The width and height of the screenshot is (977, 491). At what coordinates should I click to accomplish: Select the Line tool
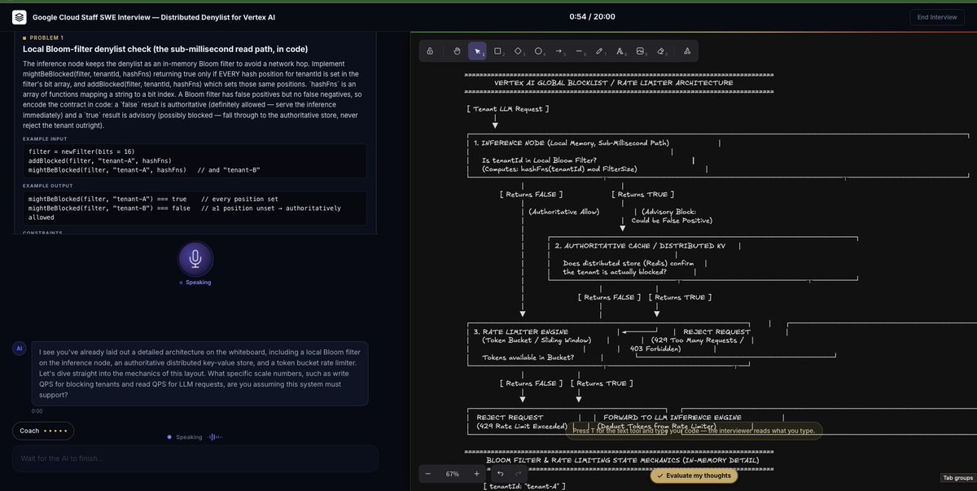tap(580, 51)
